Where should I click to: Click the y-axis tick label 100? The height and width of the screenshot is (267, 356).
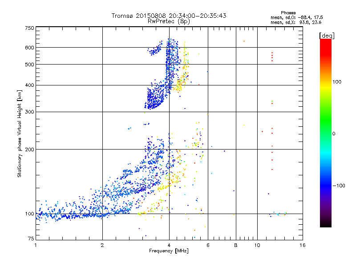tap(29, 214)
